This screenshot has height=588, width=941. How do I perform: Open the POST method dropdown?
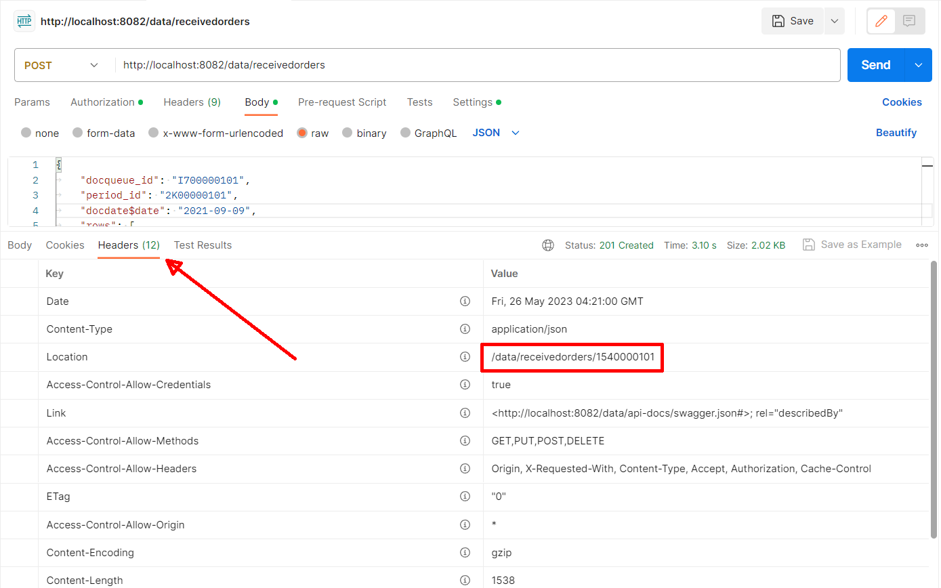pyautogui.click(x=62, y=66)
